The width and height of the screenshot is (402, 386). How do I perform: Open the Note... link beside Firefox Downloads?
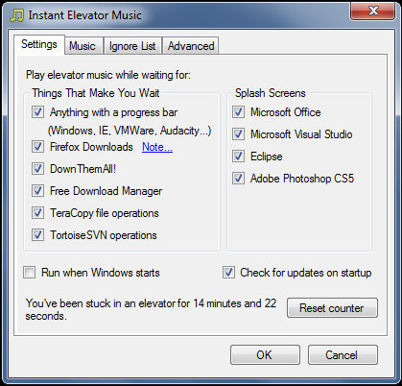pyautogui.click(x=157, y=147)
